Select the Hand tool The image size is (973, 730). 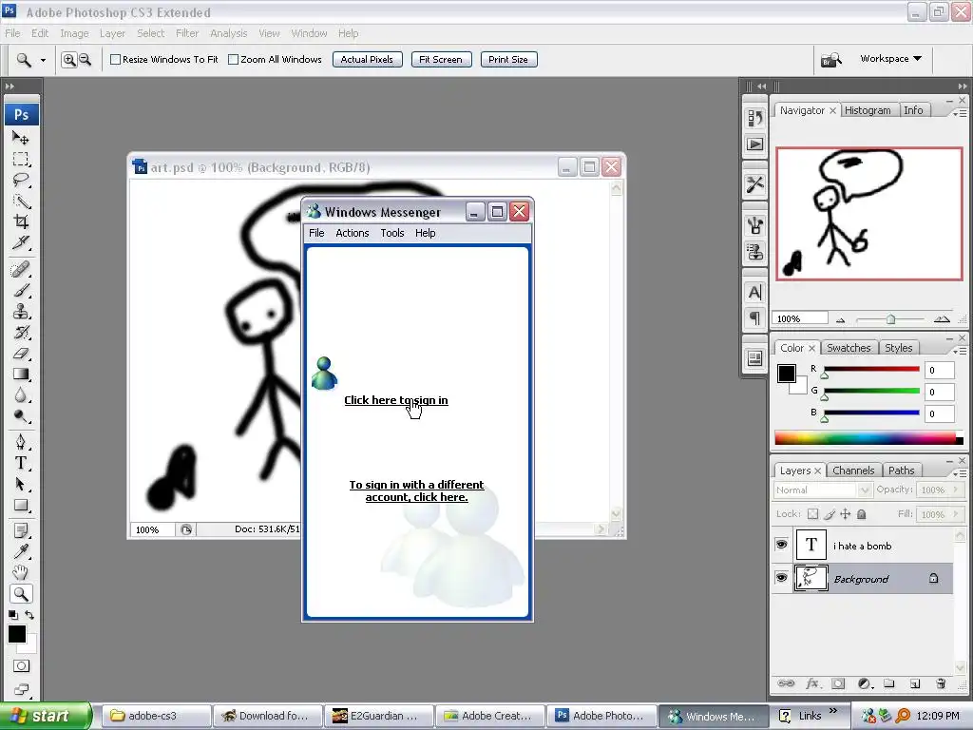21,572
